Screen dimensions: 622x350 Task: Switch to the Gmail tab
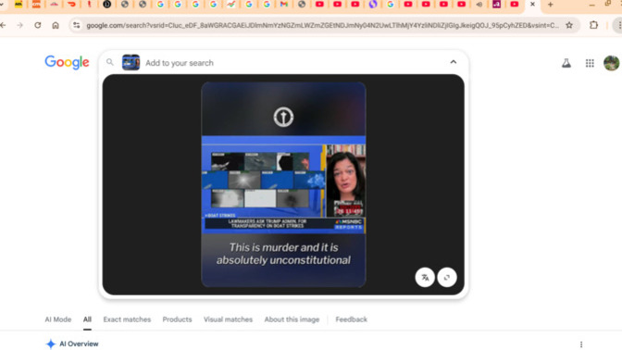pos(284,5)
